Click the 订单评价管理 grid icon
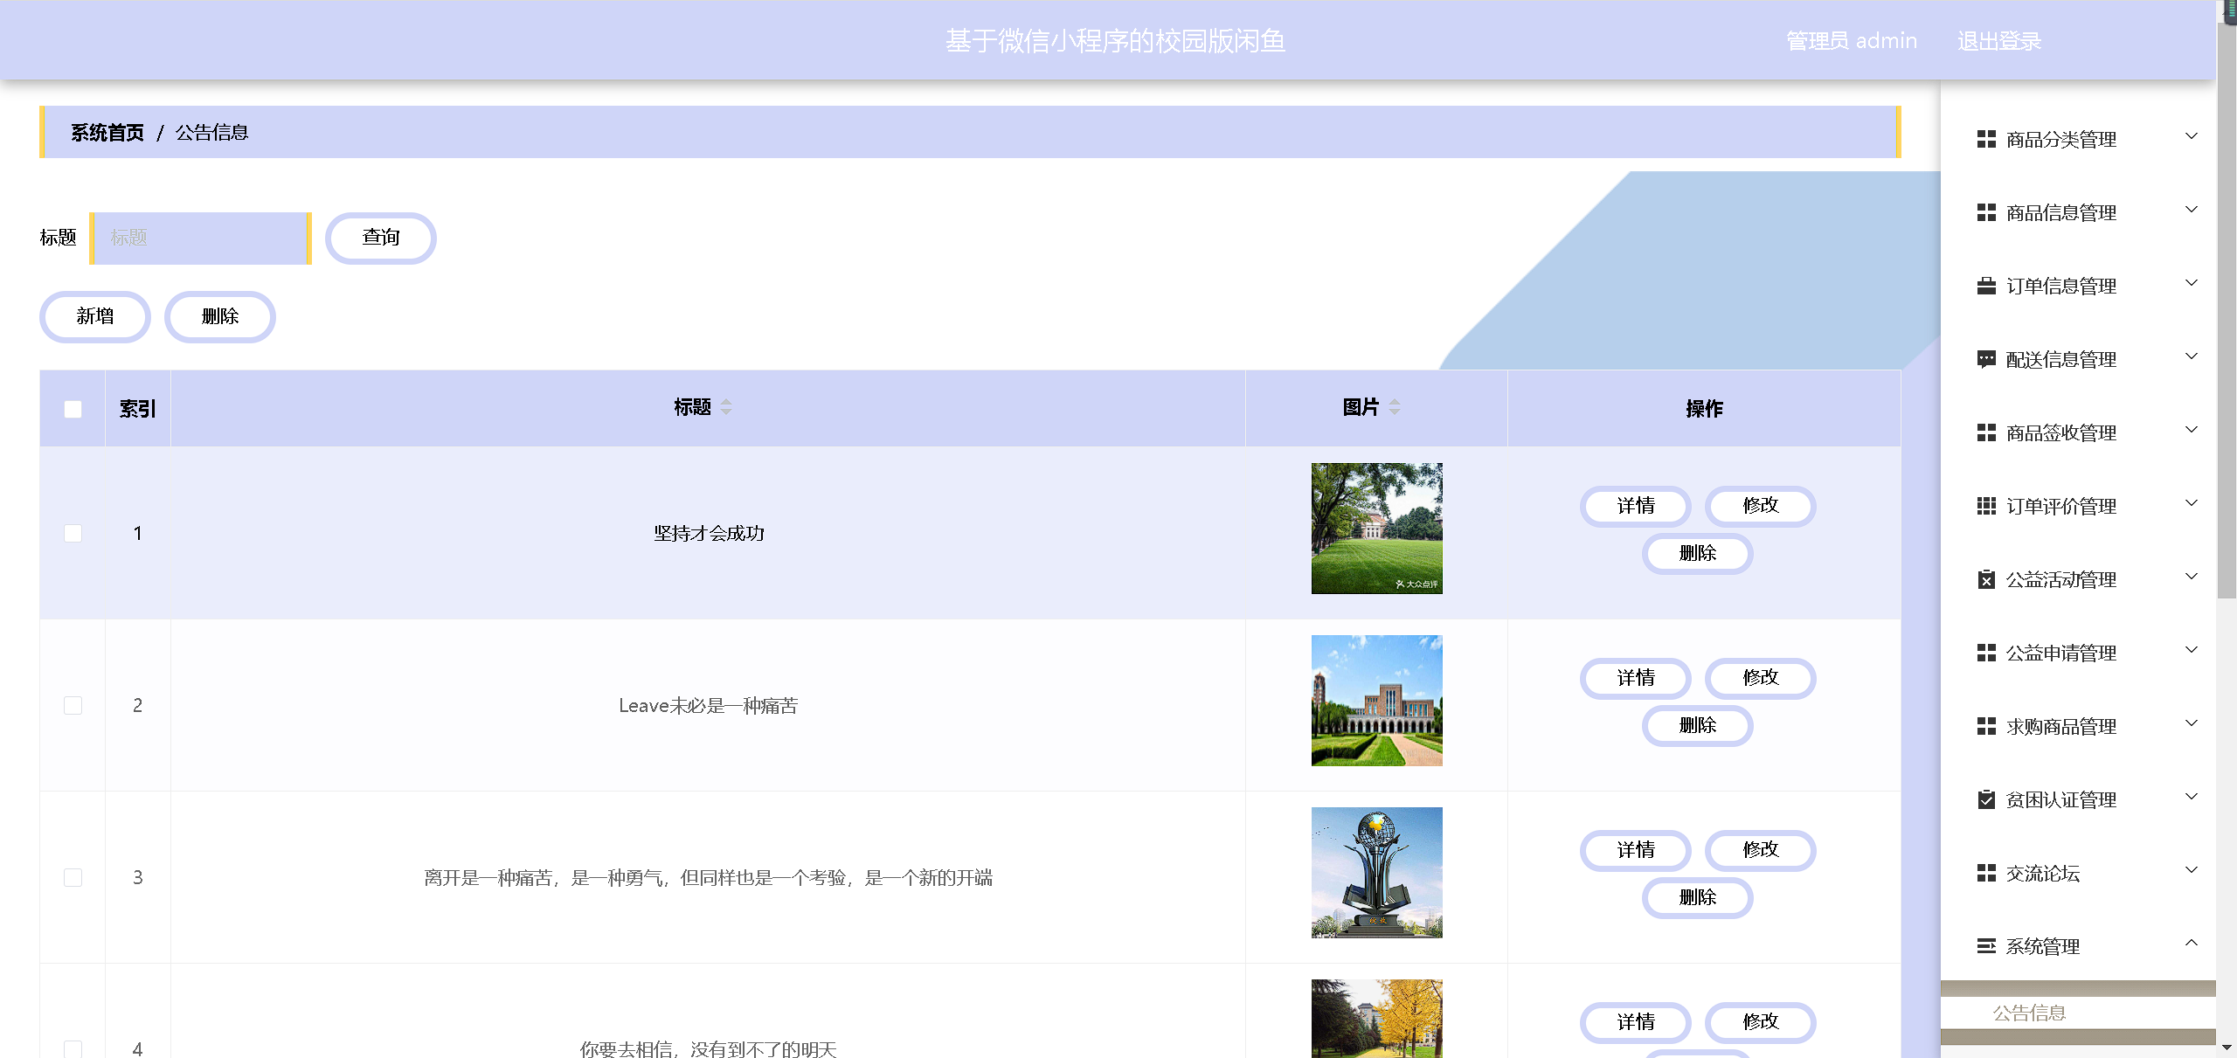Image resolution: width=2237 pixels, height=1058 pixels. [x=1986, y=506]
